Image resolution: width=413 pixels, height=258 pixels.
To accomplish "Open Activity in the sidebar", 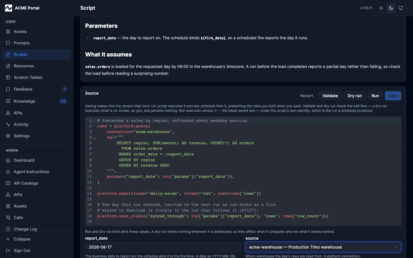I will (x=36, y=124).
